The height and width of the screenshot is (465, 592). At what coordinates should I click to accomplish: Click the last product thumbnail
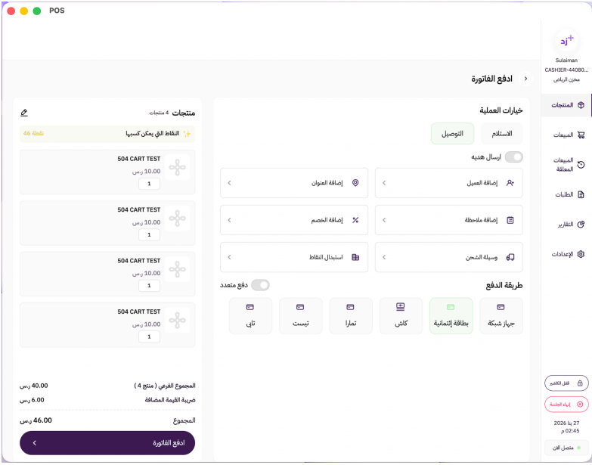177,320
